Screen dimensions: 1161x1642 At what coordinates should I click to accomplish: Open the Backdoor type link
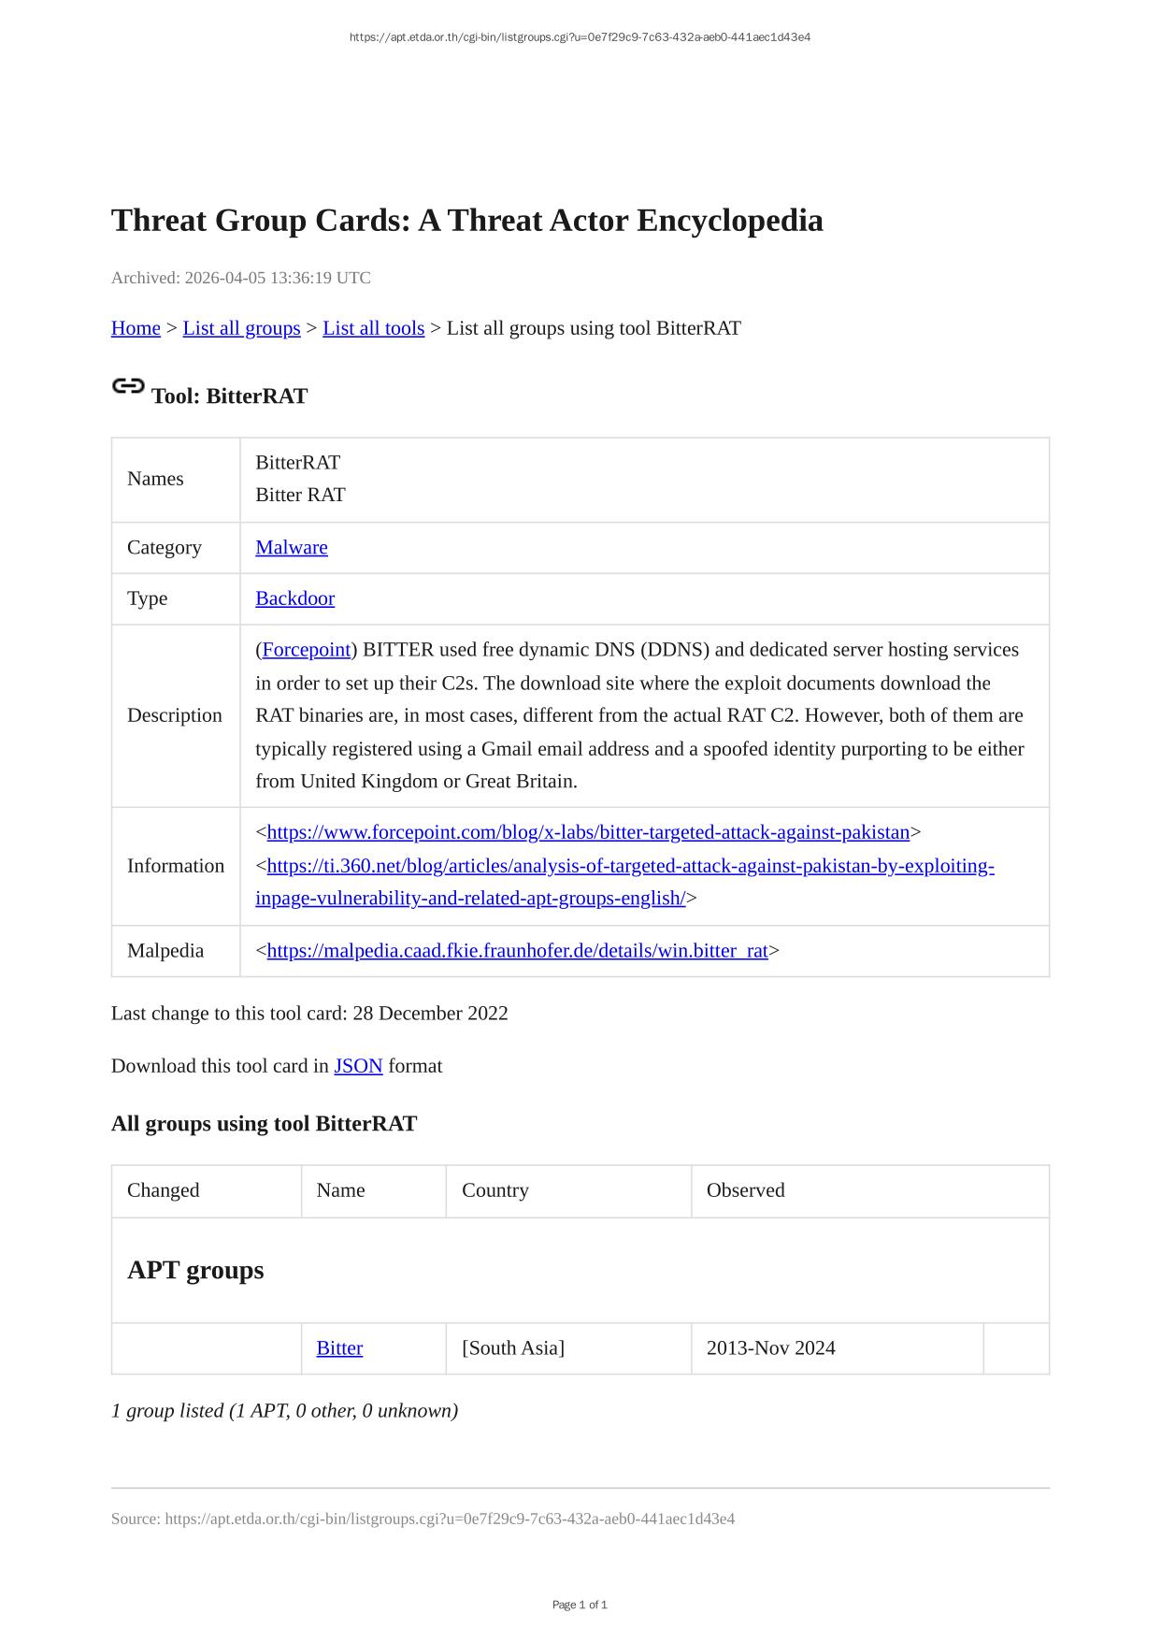[294, 598]
